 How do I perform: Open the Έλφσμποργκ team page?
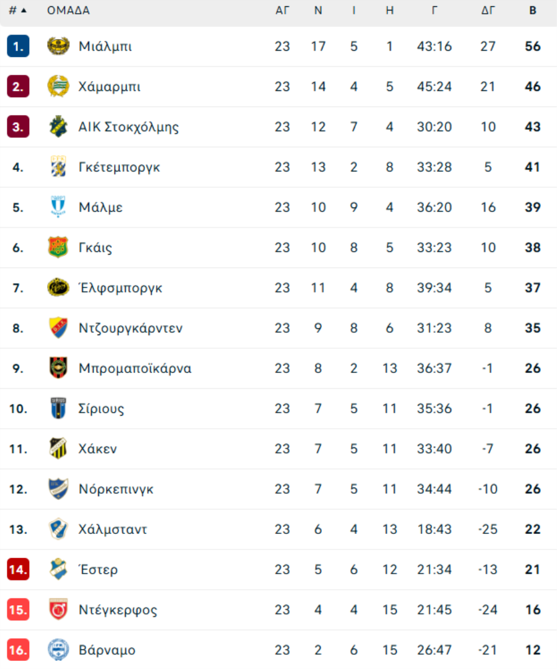click(120, 288)
